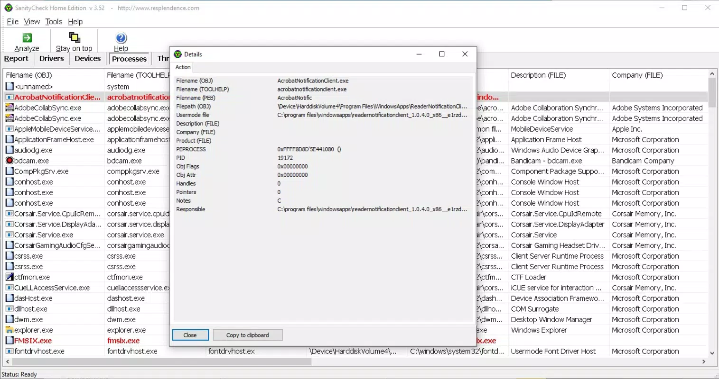Click the SanityCheck app icon in title bar
Screen dimensions: 719x379
(8, 8)
